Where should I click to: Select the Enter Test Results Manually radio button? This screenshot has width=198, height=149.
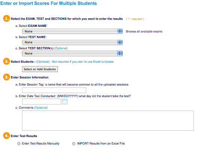click(19, 144)
